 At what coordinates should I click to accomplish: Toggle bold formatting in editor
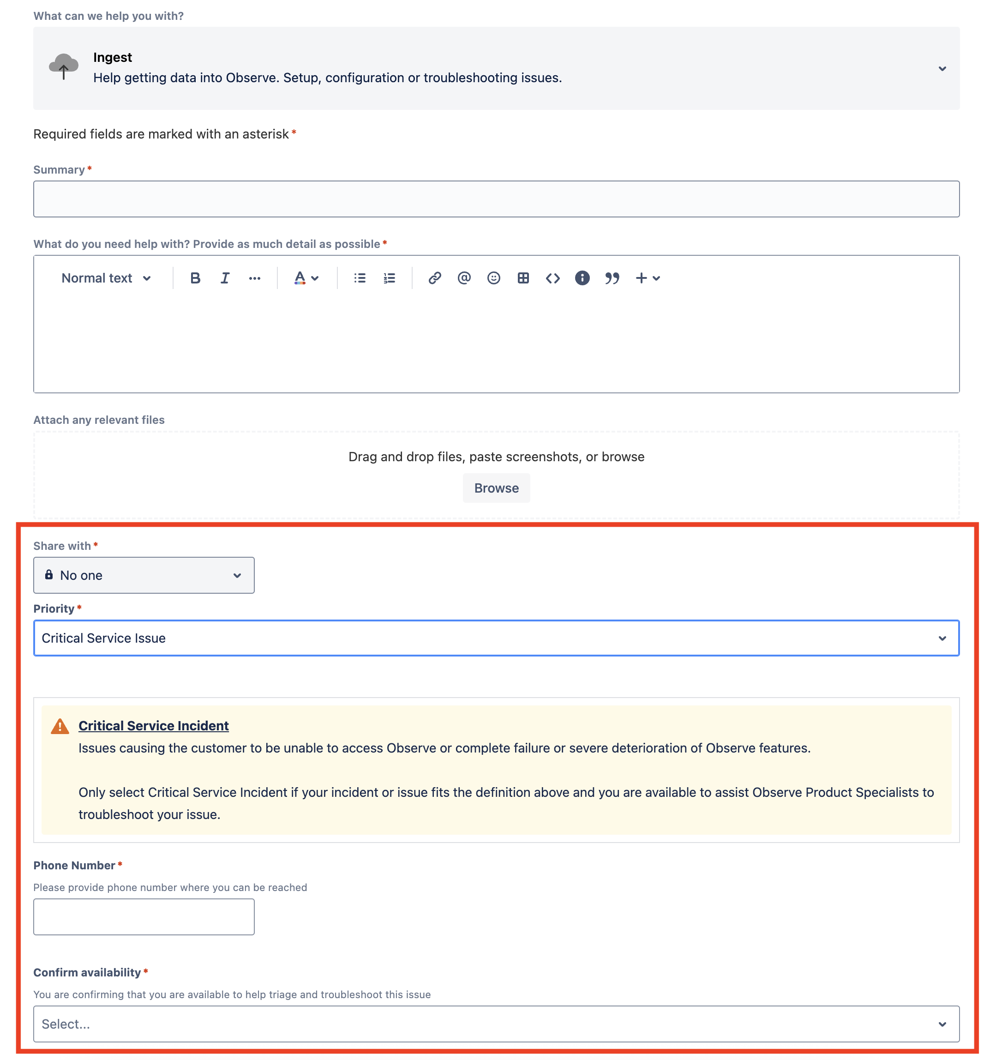pyautogui.click(x=195, y=278)
